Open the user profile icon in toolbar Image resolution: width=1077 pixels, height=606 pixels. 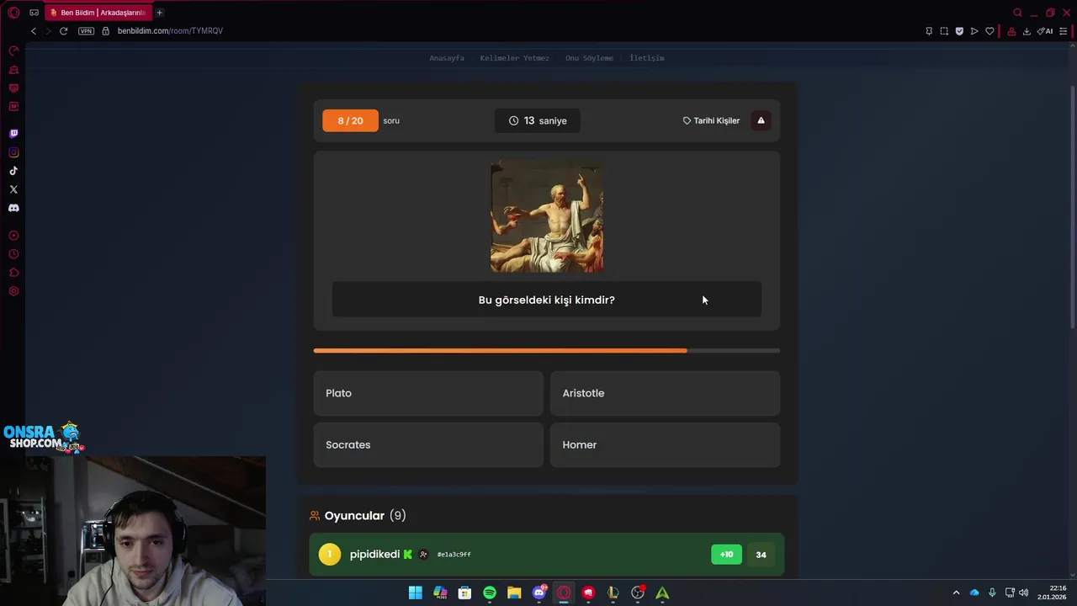1011,31
